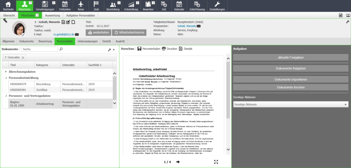Open the m.gehalt@DLU.de email link
This screenshot has height=168, width=351.
point(64,35)
